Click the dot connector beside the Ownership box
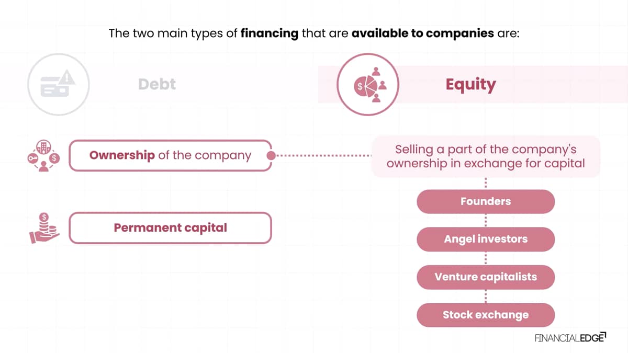 pyautogui.click(x=271, y=155)
